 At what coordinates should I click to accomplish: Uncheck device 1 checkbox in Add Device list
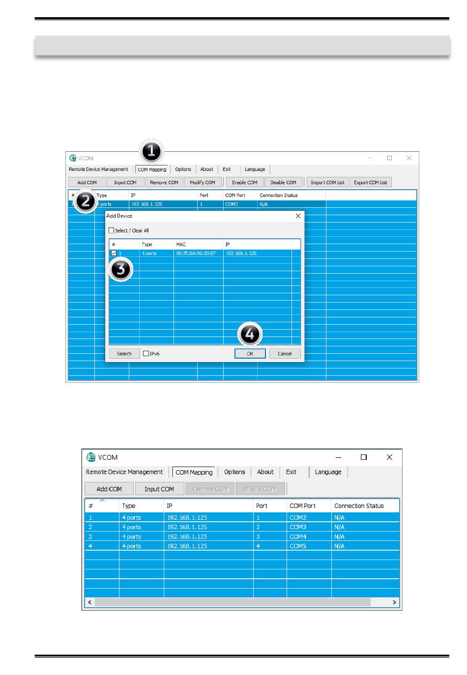[114, 253]
